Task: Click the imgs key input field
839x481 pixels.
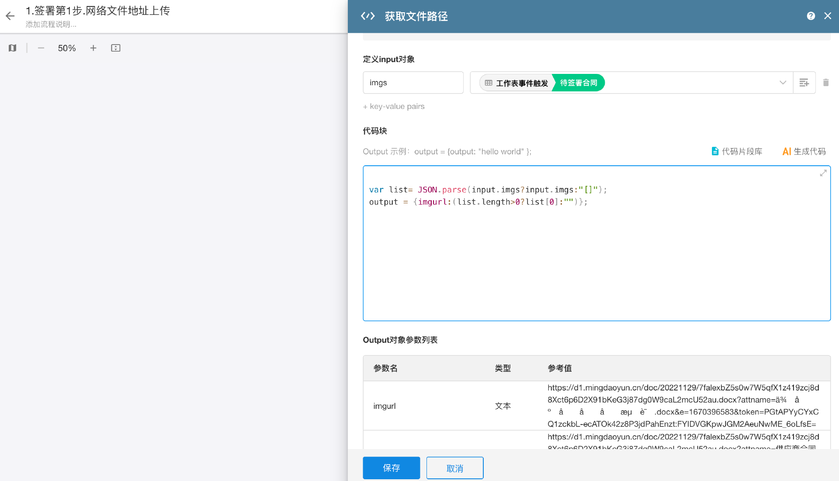Action: pos(413,83)
